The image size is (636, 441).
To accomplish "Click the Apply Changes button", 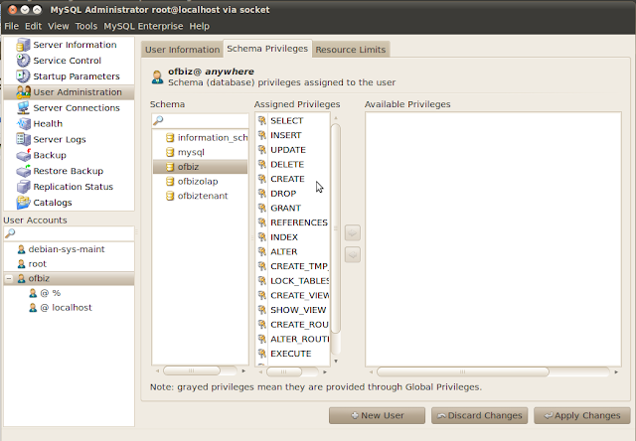I will pyautogui.click(x=581, y=415).
